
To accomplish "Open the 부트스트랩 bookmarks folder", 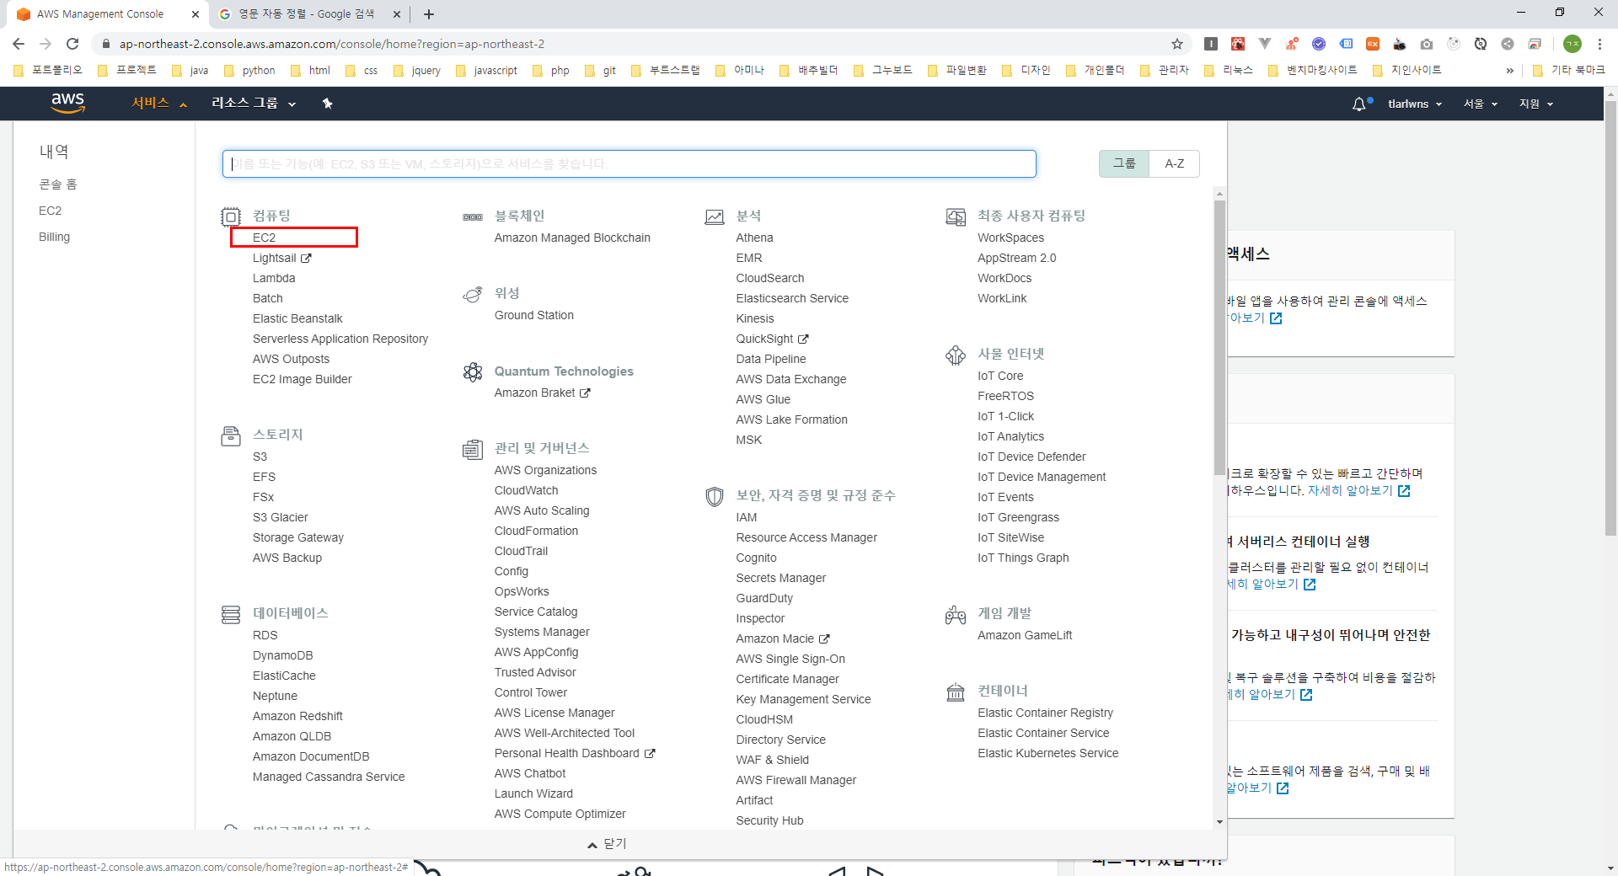I will tap(666, 71).
